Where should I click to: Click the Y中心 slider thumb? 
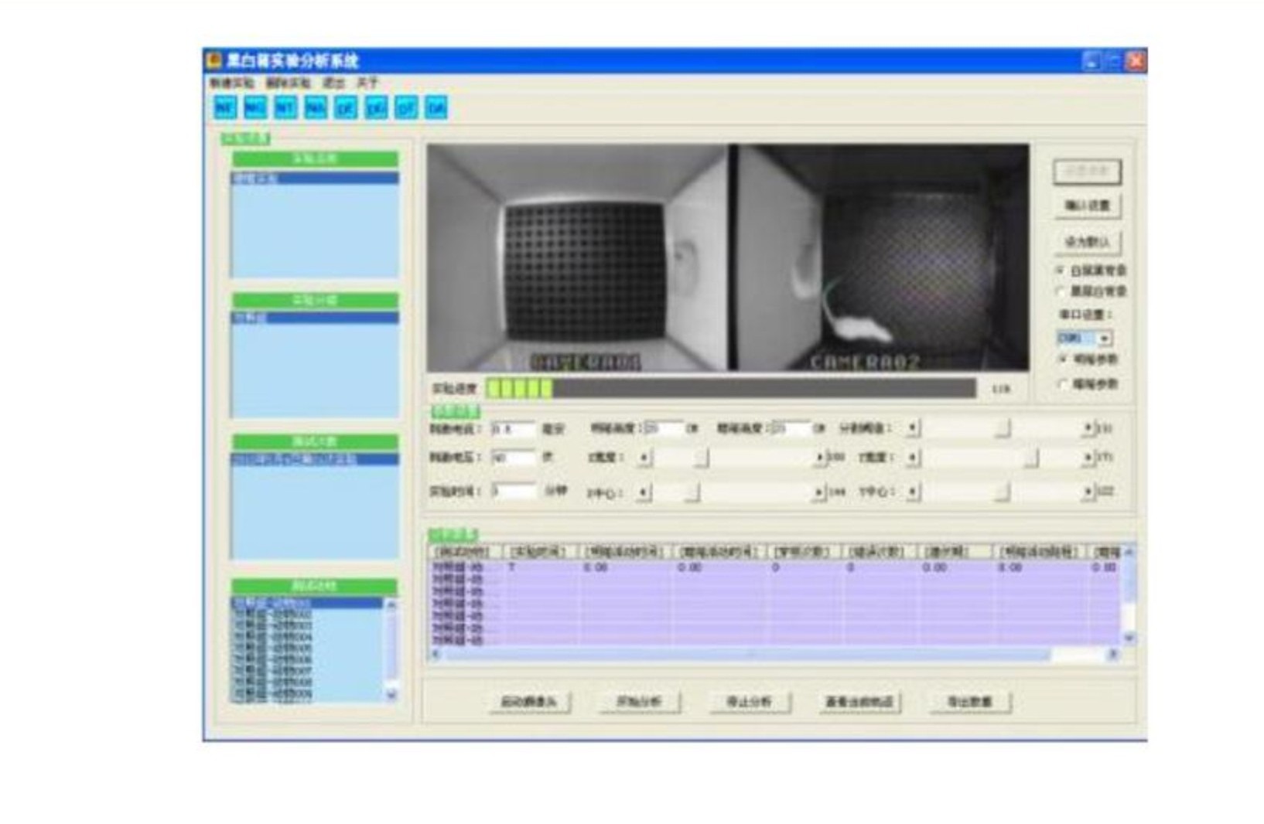pyautogui.click(x=1003, y=492)
